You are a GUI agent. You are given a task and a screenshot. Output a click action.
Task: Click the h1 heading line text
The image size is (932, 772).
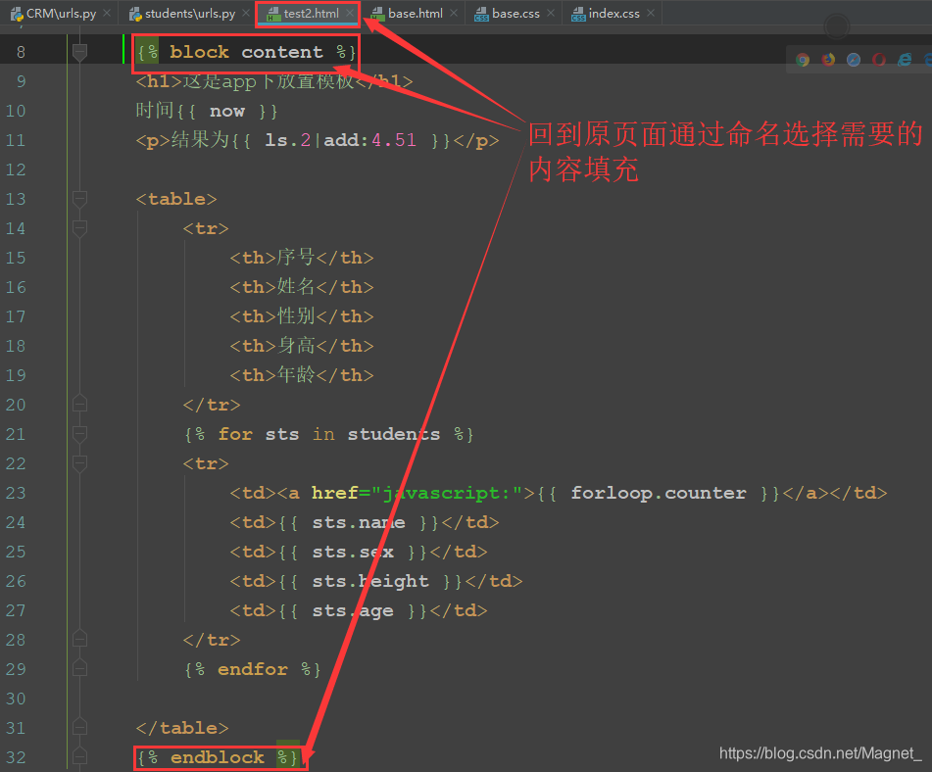[274, 81]
